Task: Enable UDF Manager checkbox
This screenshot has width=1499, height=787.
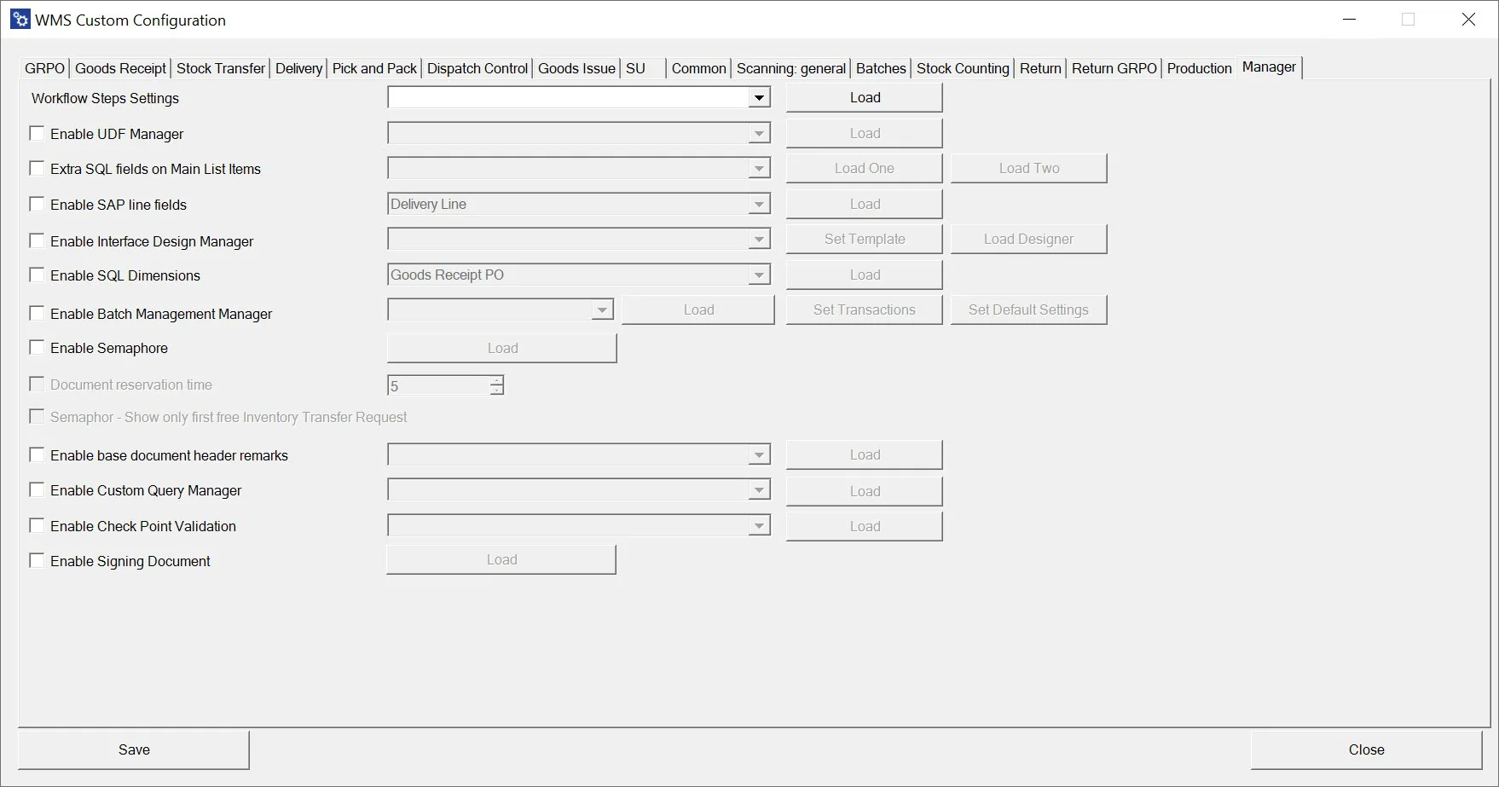Action: point(37,134)
